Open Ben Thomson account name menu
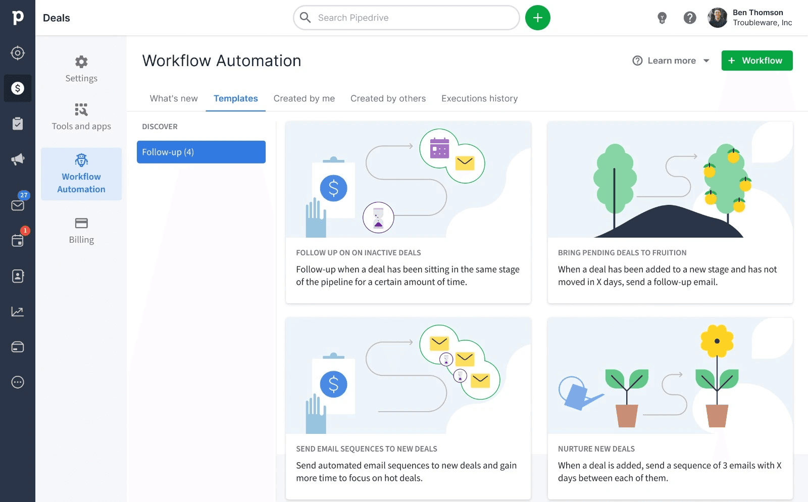This screenshot has width=808, height=502. tap(758, 13)
